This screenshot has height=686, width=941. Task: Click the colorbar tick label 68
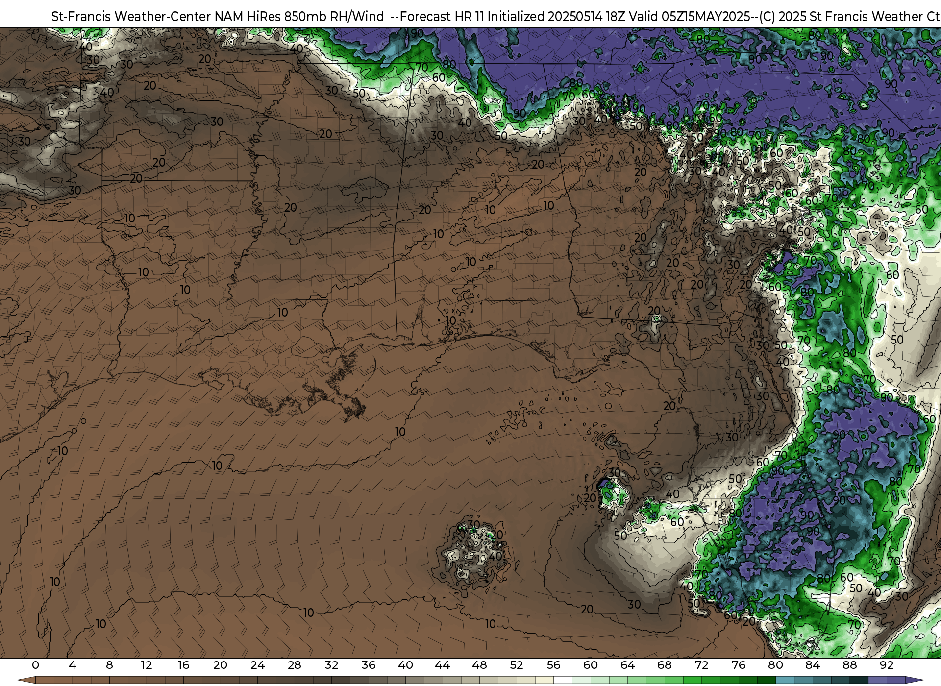click(665, 665)
